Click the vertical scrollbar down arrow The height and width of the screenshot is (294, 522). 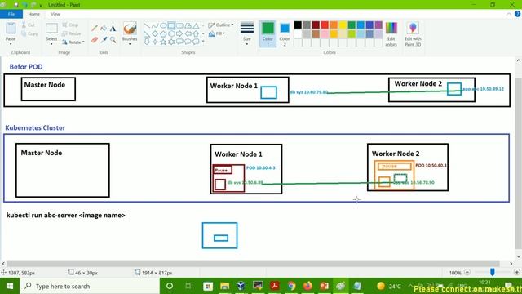(519, 256)
